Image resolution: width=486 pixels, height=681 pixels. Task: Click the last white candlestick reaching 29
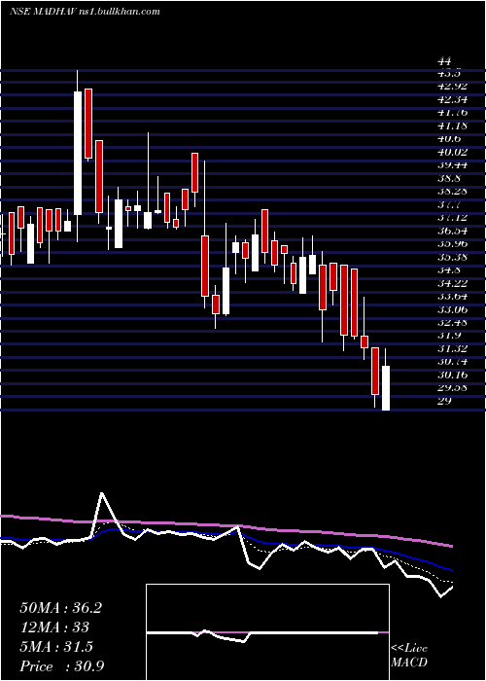pos(385,388)
